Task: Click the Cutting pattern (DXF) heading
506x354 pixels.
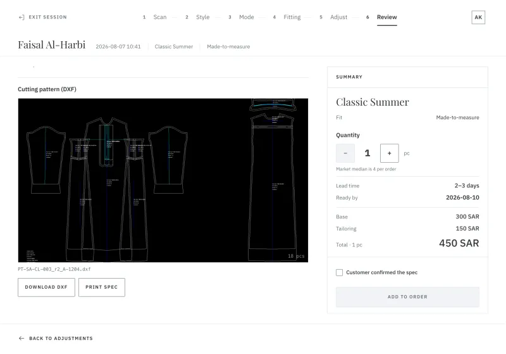Action: click(x=47, y=89)
